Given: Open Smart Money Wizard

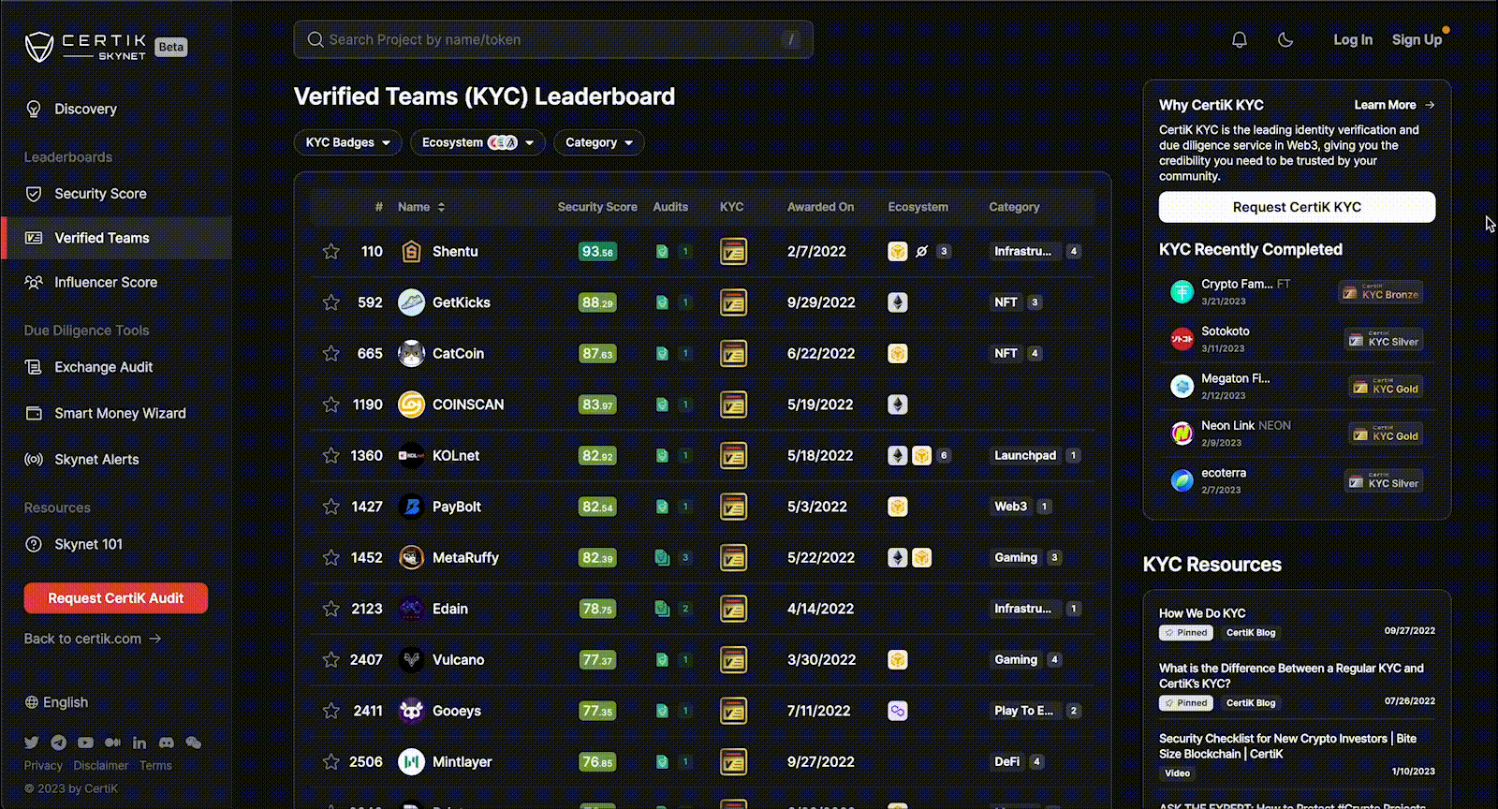Looking at the screenshot, I should [x=116, y=413].
